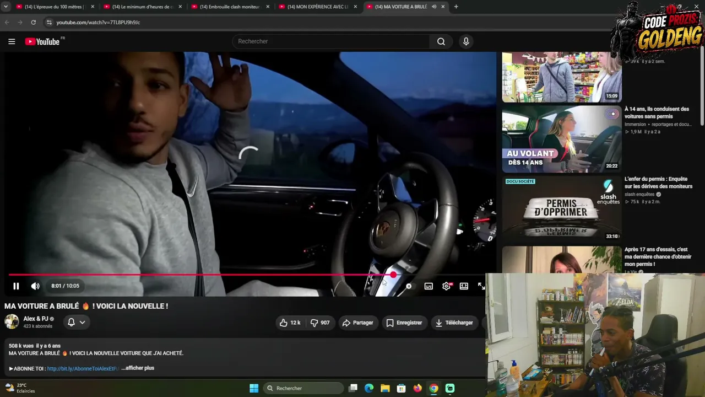Screen dimensions: 705x397
Task: Open a new browser tab
Action: click(x=456, y=7)
